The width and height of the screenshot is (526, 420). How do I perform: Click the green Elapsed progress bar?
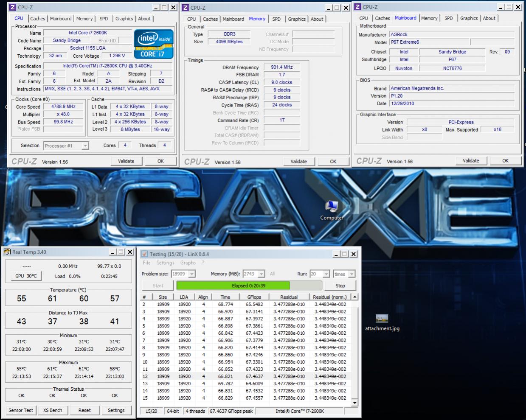233,286
